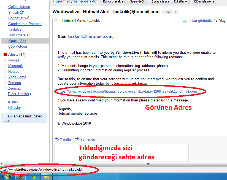
Task: Remove the Spam label with its X
Action: point(175,12)
